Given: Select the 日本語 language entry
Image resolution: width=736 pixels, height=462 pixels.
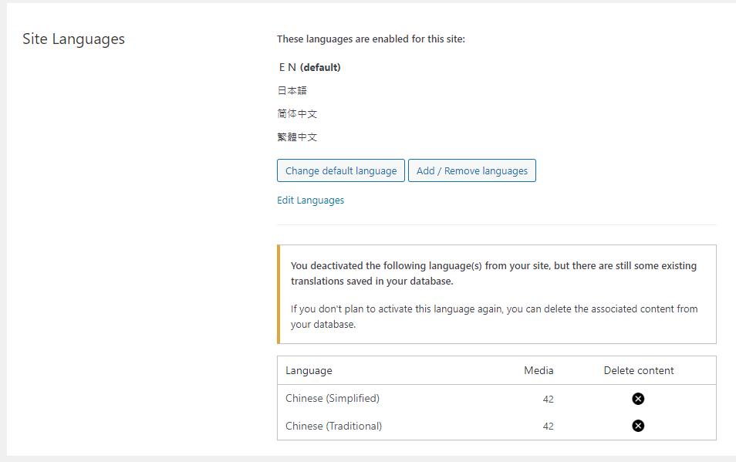Looking at the screenshot, I should [292, 90].
